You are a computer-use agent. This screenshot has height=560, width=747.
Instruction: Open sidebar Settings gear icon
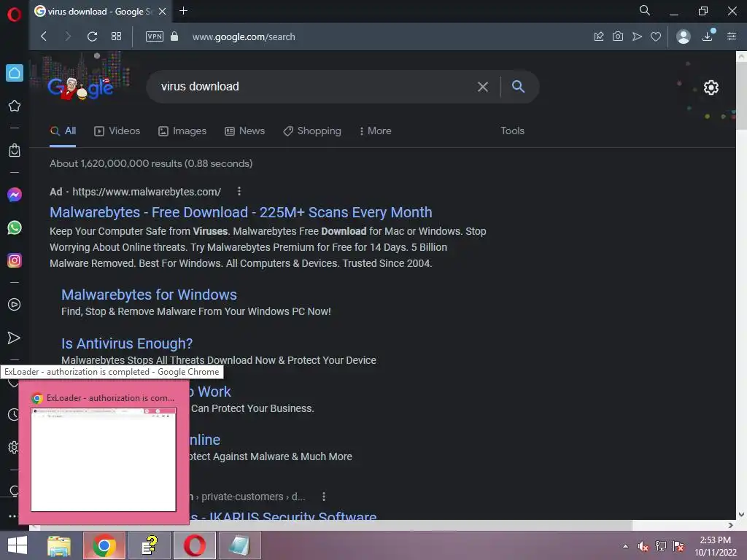(13, 448)
